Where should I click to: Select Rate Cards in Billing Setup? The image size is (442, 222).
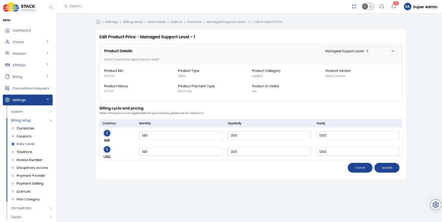coord(25,144)
